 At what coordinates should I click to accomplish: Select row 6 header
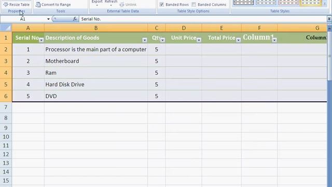point(6,96)
